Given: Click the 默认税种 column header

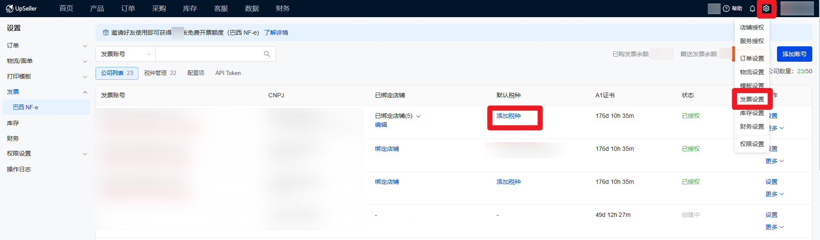Looking at the screenshot, I should (x=509, y=95).
